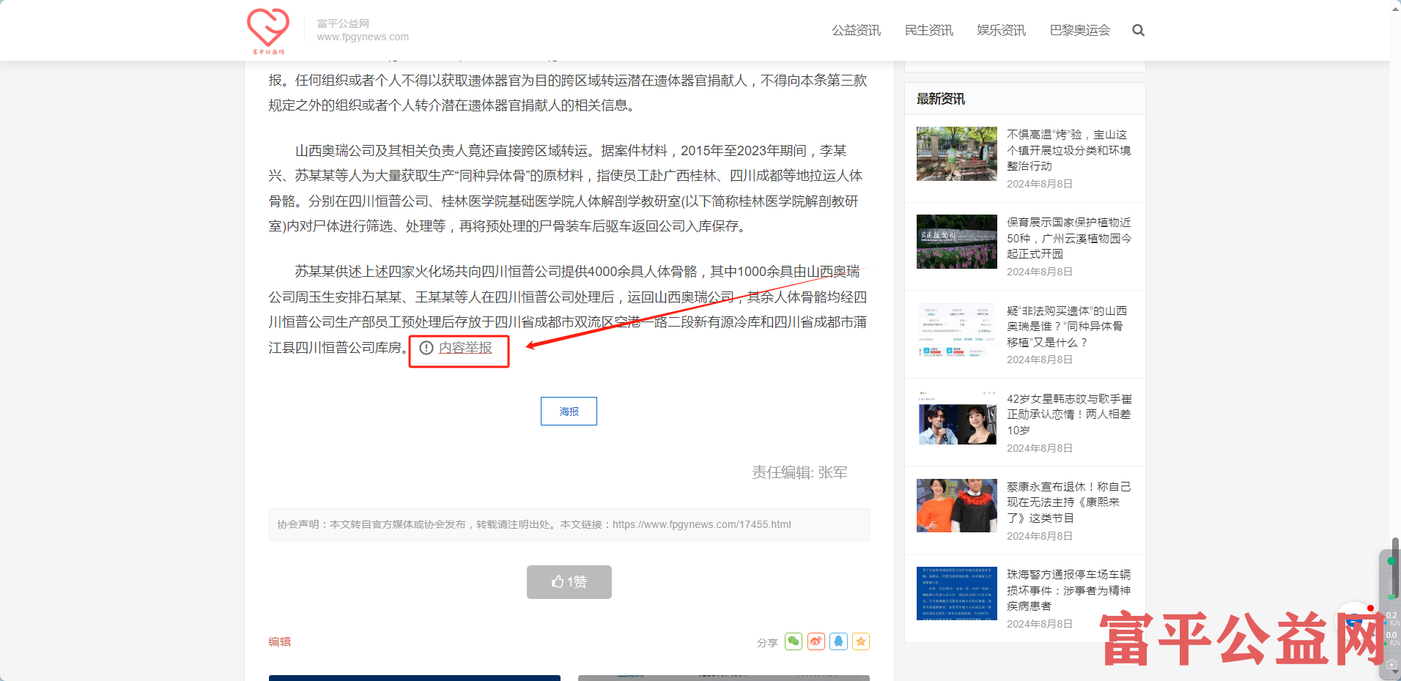The height and width of the screenshot is (681, 1401).
Task: Share article to WeChat
Action: (x=794, y=641)
